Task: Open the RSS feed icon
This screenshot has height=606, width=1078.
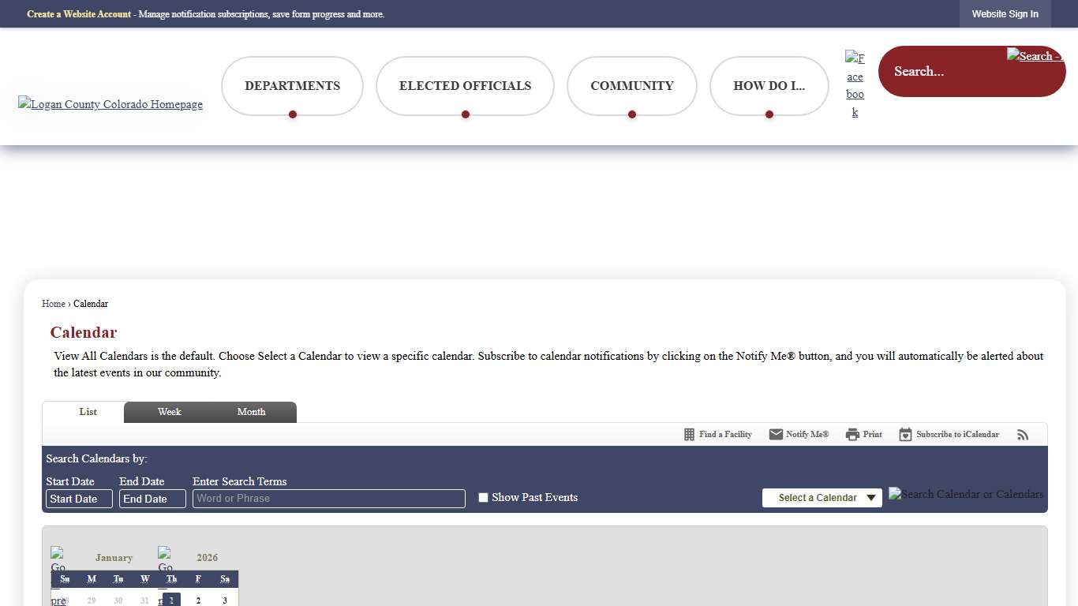Action: (1023, 435)
